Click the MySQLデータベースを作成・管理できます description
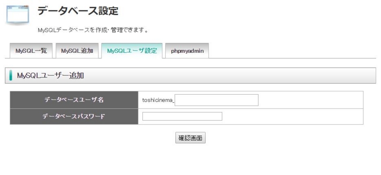This screenshot has height=175, width=381. coord(93,30)
